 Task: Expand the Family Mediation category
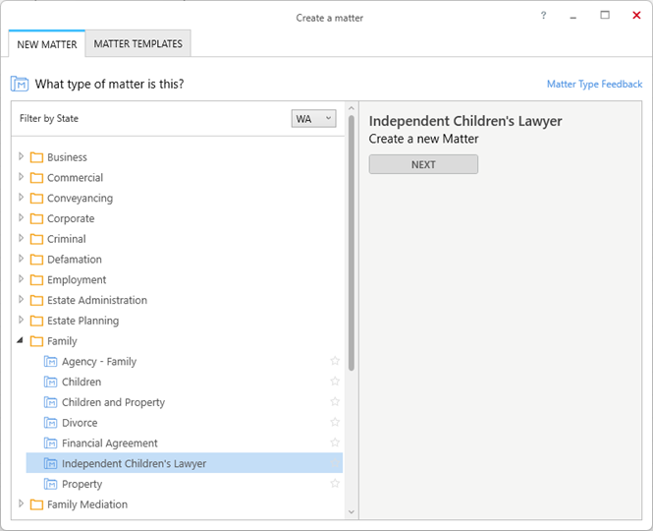tap(22, 504)
